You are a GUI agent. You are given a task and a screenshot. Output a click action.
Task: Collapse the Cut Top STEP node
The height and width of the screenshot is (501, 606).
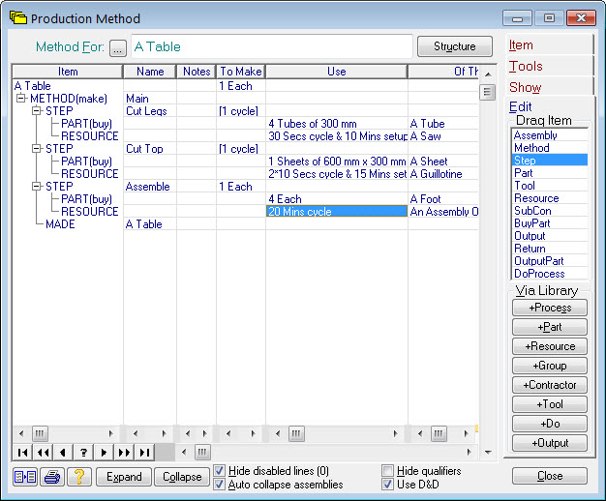click(x=37, y=149)
